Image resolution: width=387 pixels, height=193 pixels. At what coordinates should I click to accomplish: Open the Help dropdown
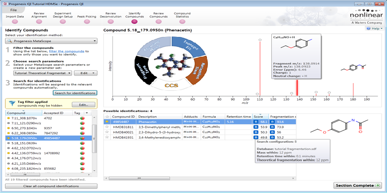pyautogui.click(x=375, y=29)
